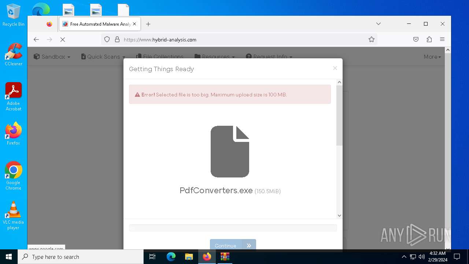
Task: Click the PdfConverters.exe file name
Action: [x=216, y=191]
